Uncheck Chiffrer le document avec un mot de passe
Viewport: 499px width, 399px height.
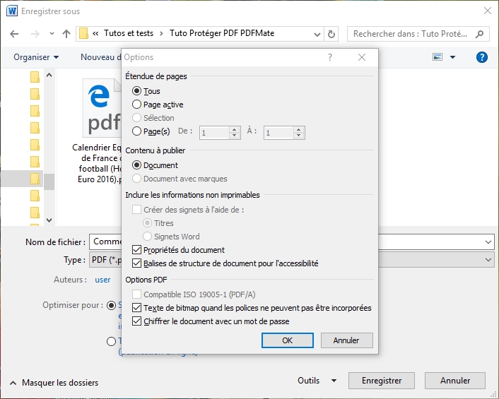(x=136, y=321)
